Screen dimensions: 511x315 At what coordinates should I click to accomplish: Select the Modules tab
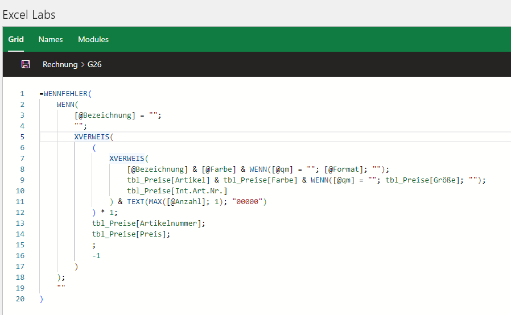pyautogui.click(x=93, y=39)
